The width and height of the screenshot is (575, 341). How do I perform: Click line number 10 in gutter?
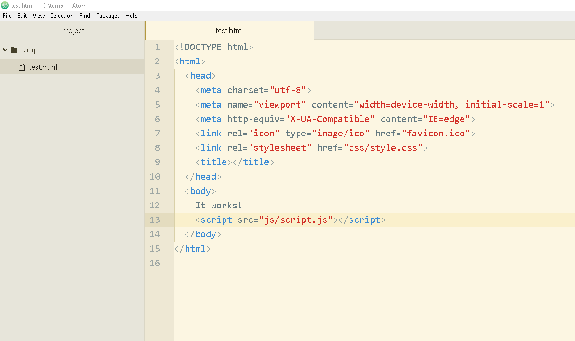pos(155,177)
